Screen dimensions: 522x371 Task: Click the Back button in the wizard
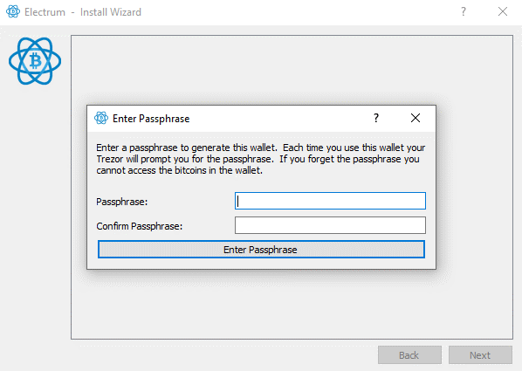tap(409, 355)
